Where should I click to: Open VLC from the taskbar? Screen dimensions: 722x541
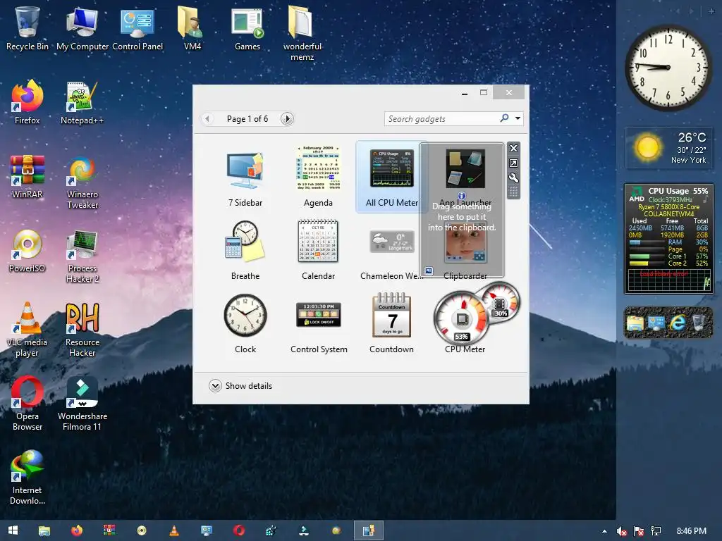[174, 530]
